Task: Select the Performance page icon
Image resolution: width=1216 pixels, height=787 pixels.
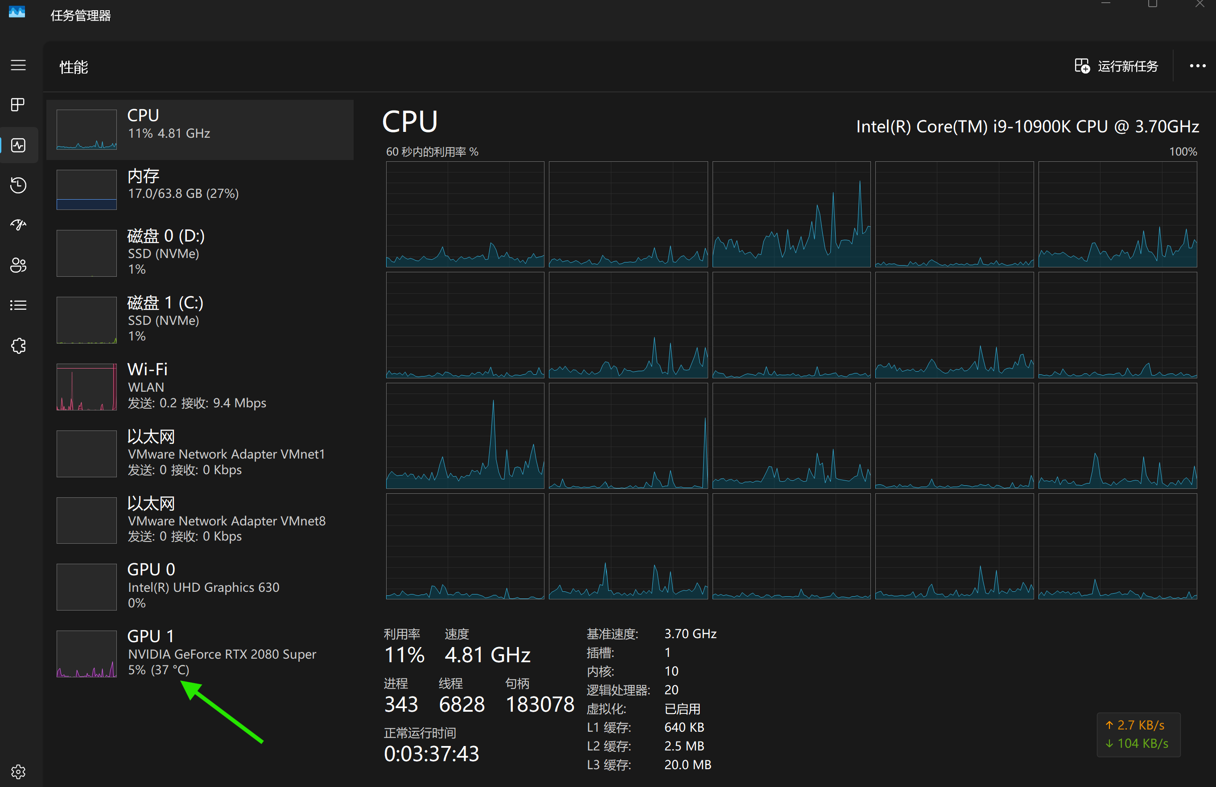Action: [18, 145]
